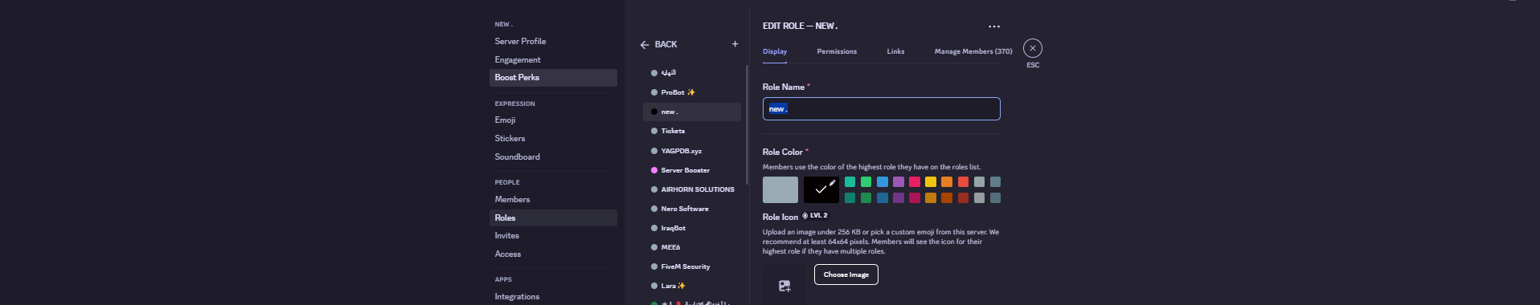Image resolution: width=1540 pixels, height=305 pixels.
Task: Select the 'new .' role in list
Action: (692, 112)
